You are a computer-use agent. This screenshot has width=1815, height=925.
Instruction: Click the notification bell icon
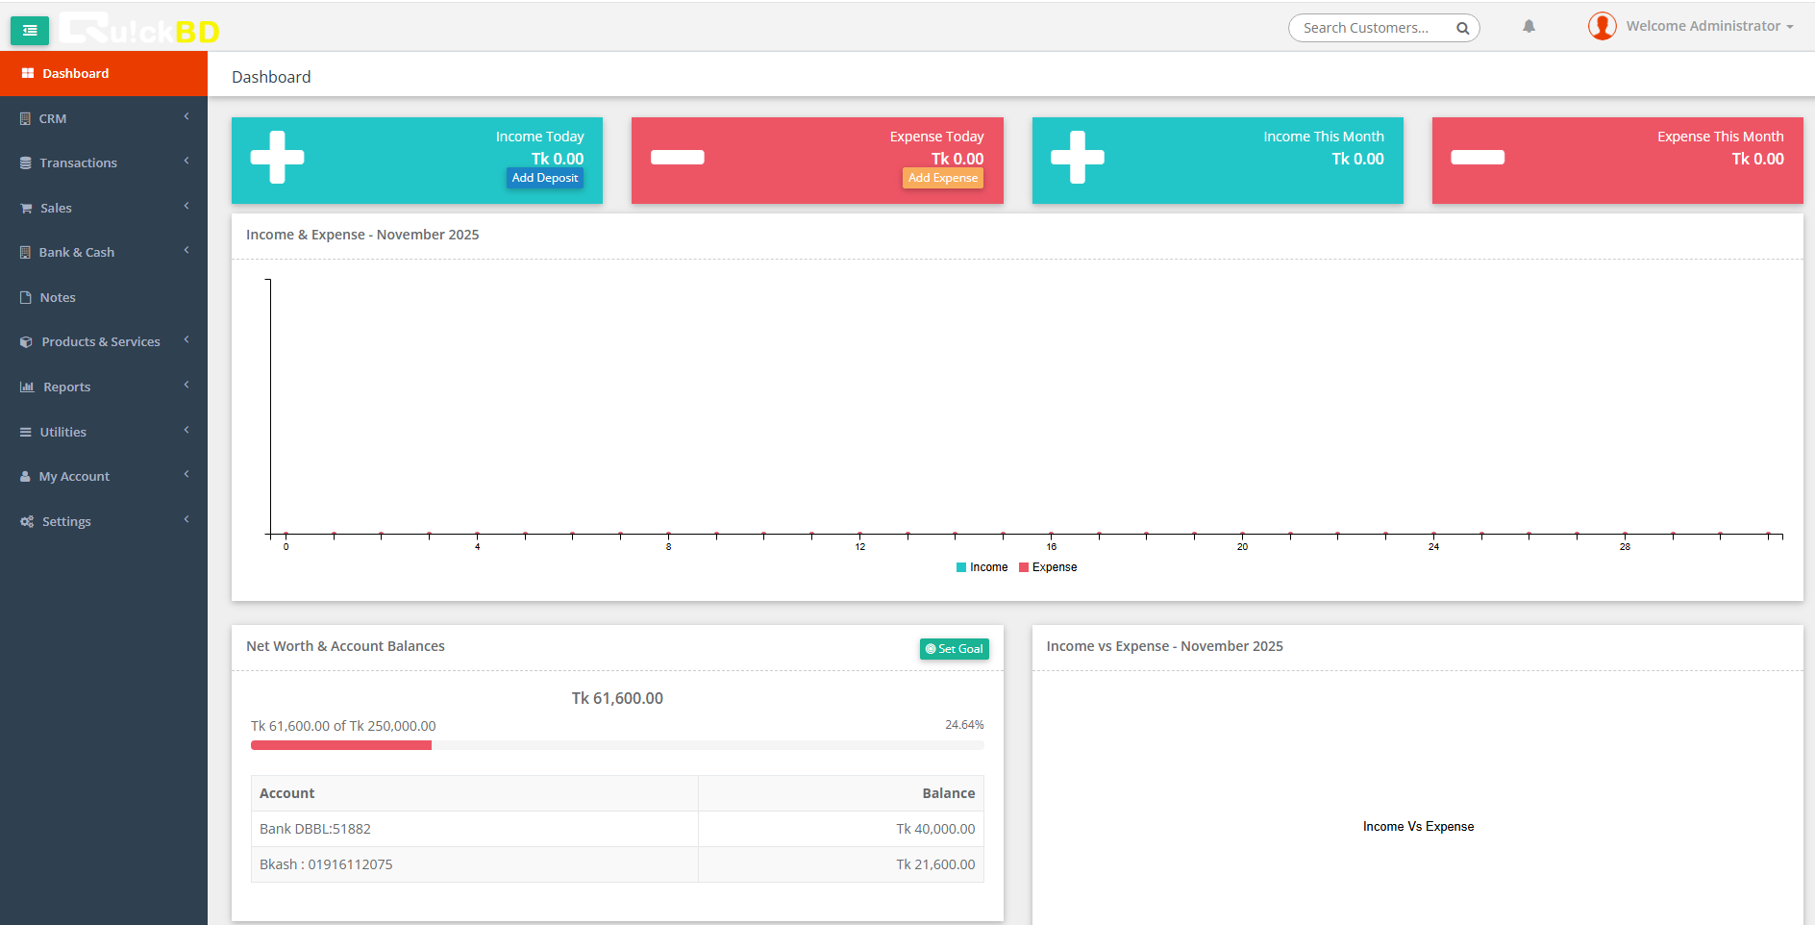click(x=1529, y=27)
